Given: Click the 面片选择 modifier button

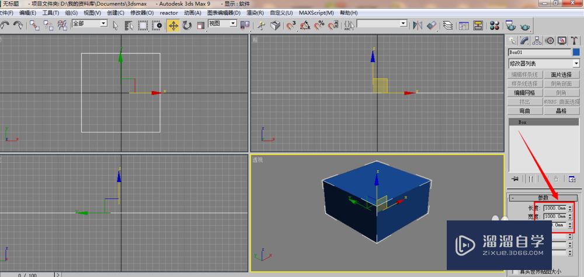Looking at the screenshot, I should [x=561, y=75].
